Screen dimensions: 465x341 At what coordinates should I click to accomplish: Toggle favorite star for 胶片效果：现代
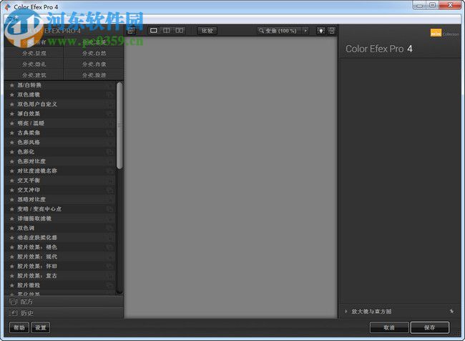(12, 256)
